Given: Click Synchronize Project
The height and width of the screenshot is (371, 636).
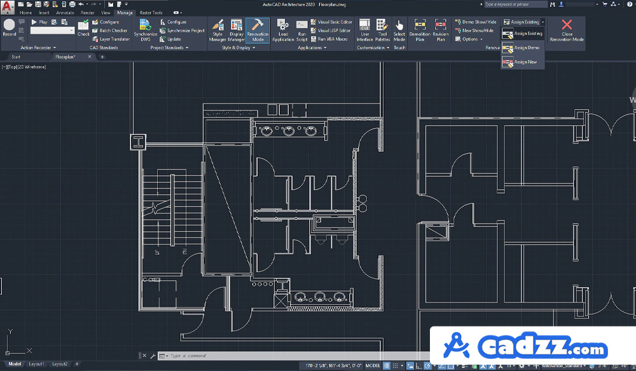Looking at the screenshot, I should point(182,30).
